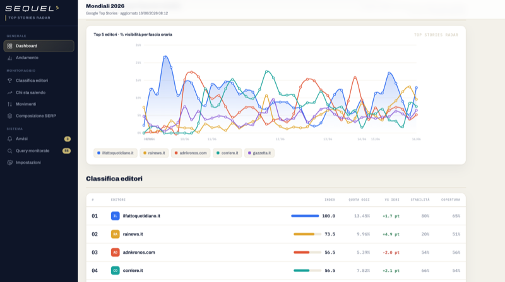This screenshot has height=282, width=505.
Task: Open the Avvisi notifications page
Action: pyautogui.click(x=39, y=138)
